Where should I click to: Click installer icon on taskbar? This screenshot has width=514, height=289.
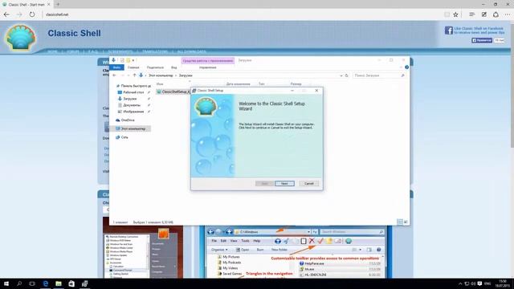tap(84, 283)
